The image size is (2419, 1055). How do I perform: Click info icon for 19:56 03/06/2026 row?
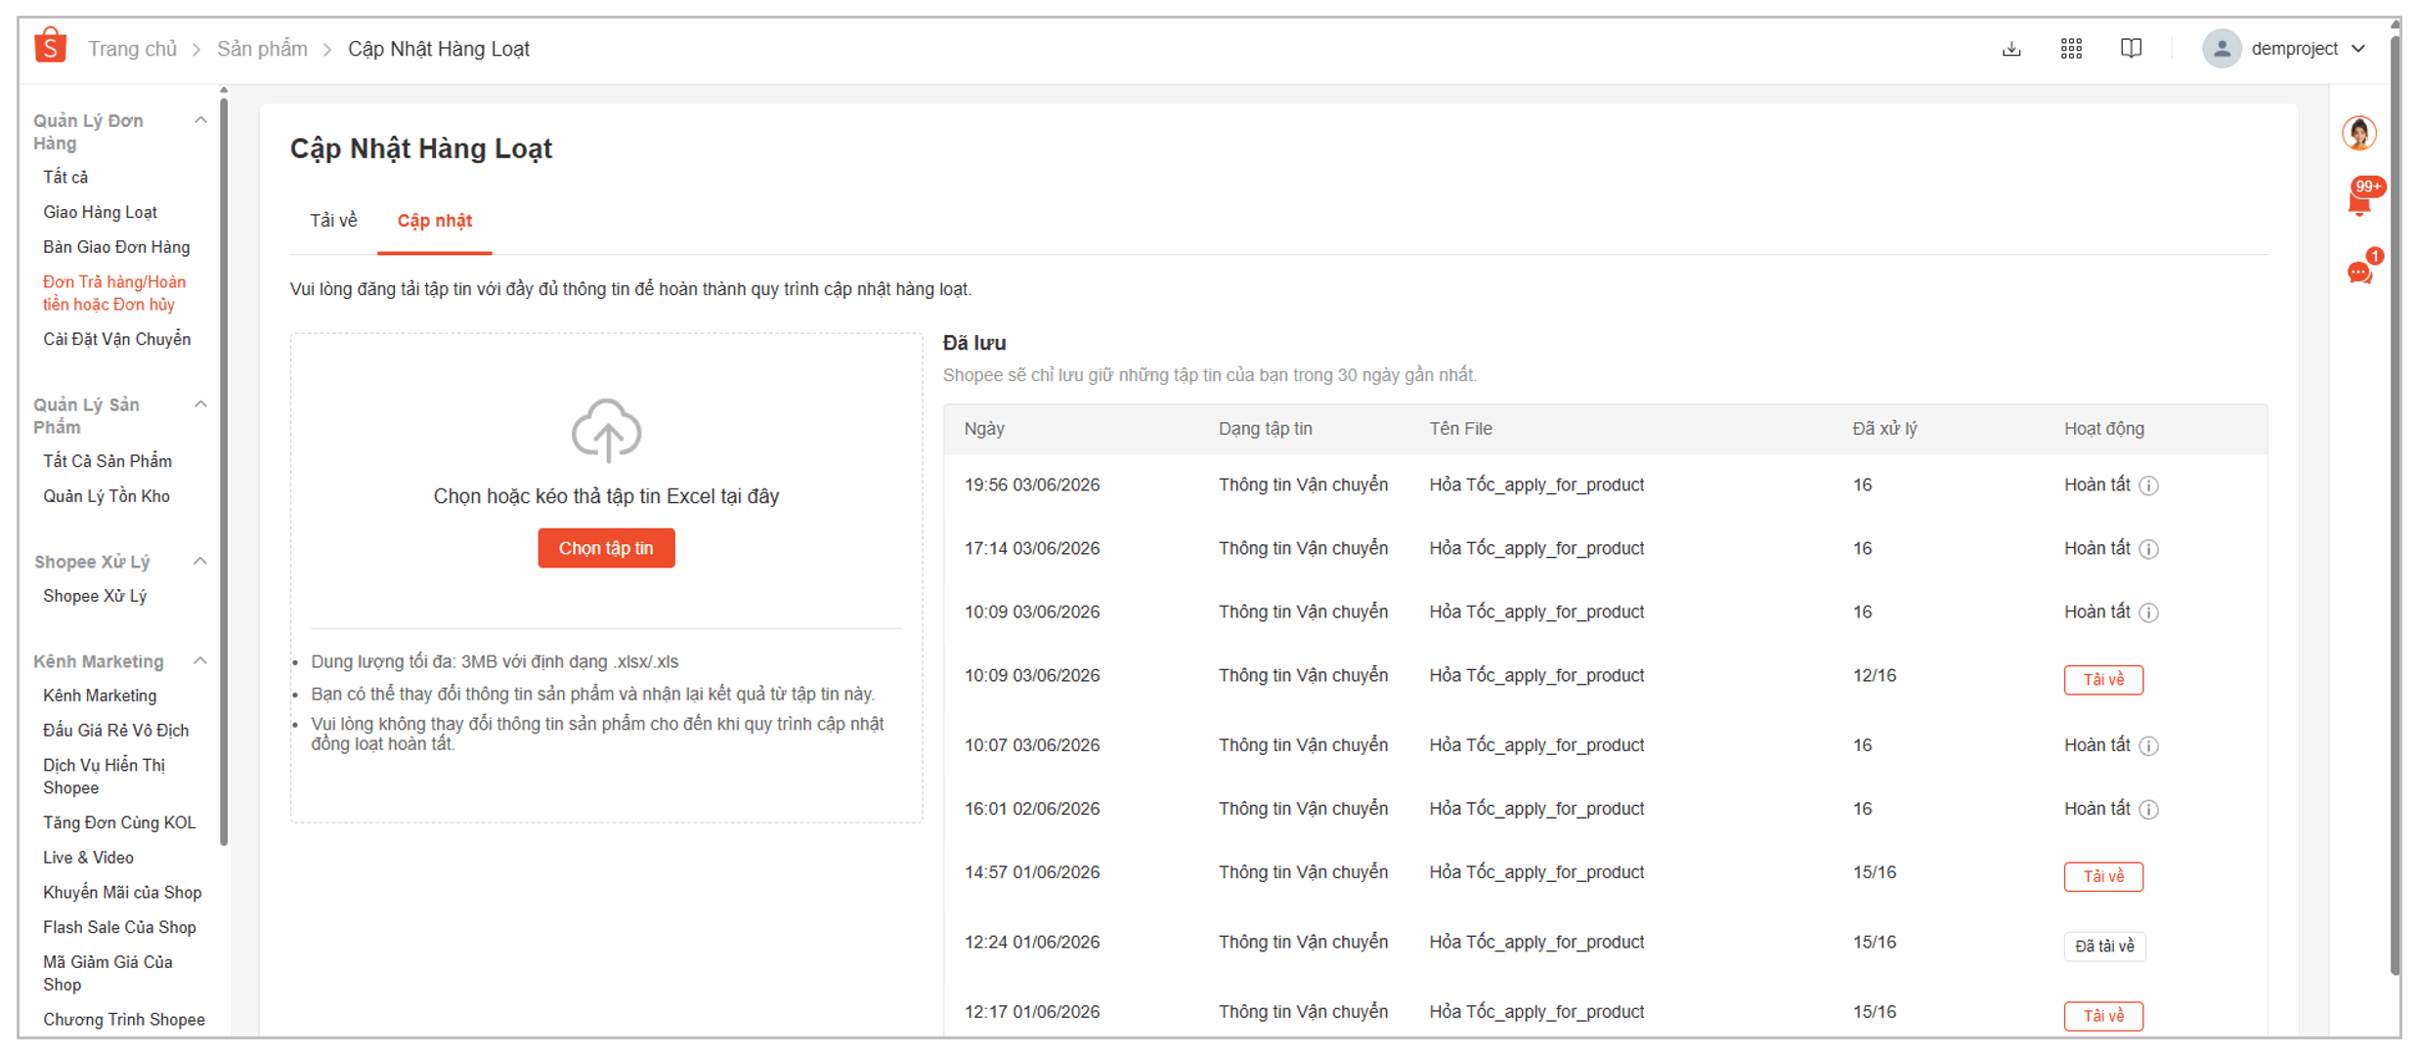click(2148, 485)
